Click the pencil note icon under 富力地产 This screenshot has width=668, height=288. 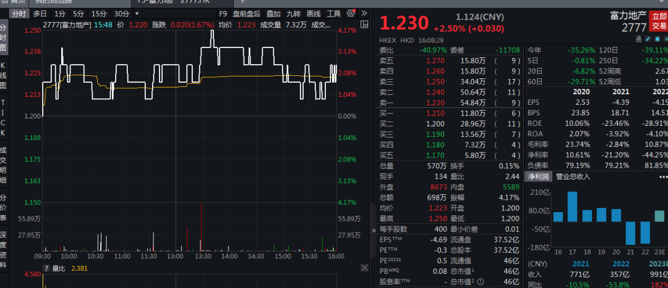[x=648, y=39]
